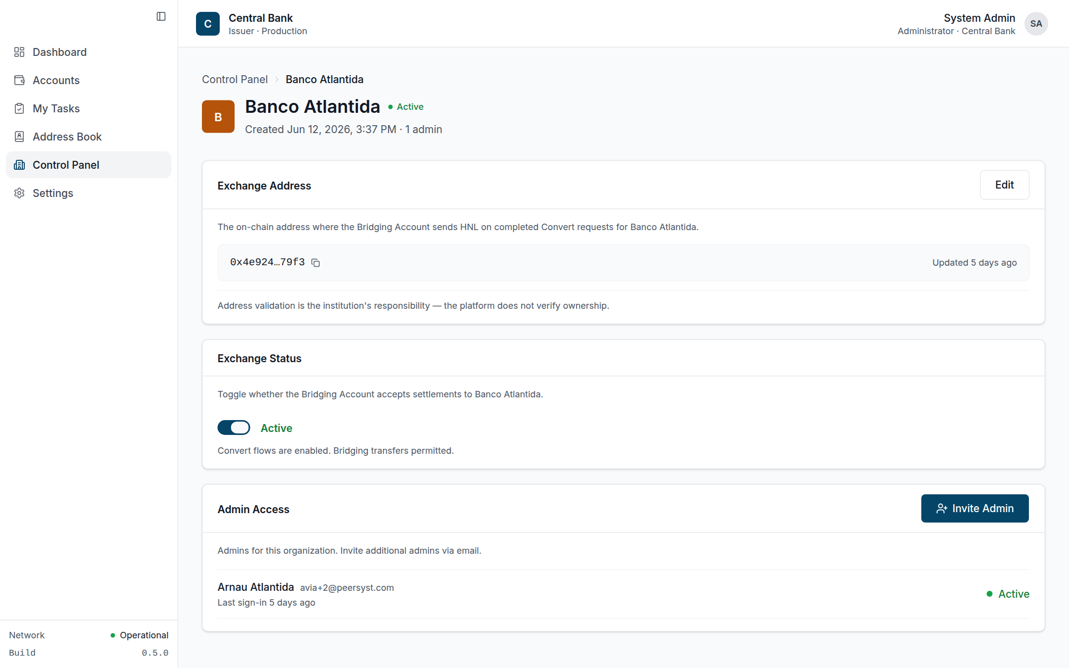Open Dashboard in the sidebar
Image resolution: width=1069 pixels, height=668 pixels.
(89, 52)
